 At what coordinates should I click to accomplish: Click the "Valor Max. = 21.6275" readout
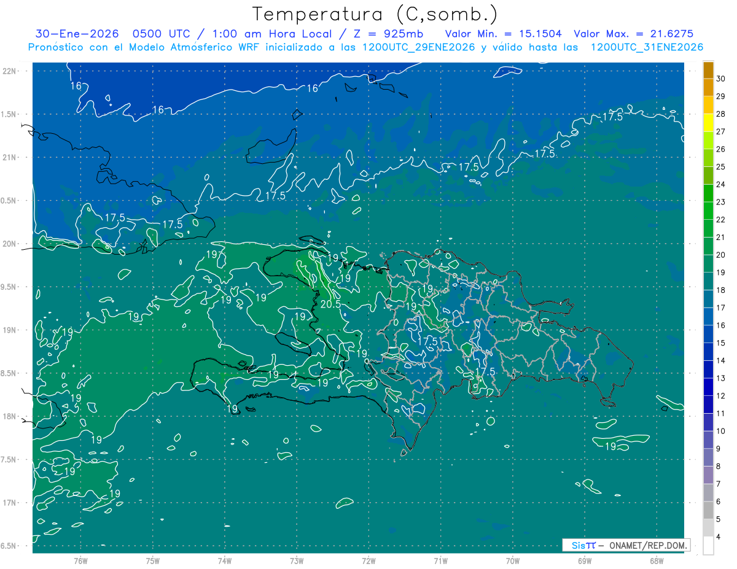633,34
